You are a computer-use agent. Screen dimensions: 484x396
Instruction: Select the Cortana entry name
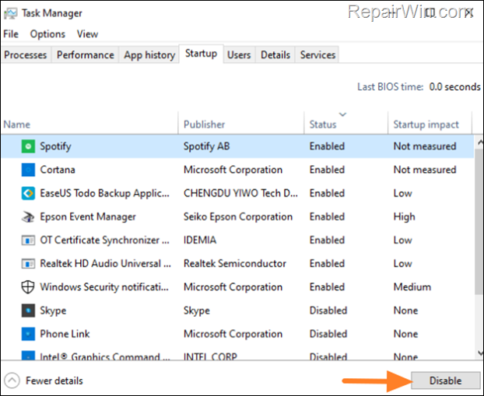coord(58,170)
